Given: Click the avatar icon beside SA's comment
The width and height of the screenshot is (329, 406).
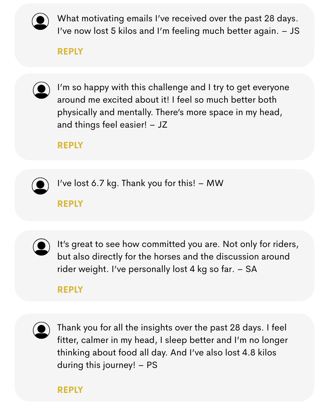Looking at the screenshot, I should [x=41, y=247].
